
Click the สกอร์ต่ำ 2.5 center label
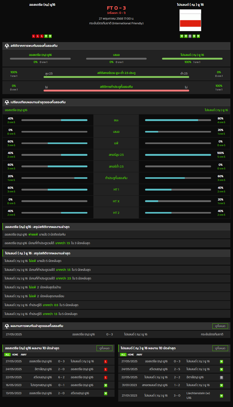(116, 167)
